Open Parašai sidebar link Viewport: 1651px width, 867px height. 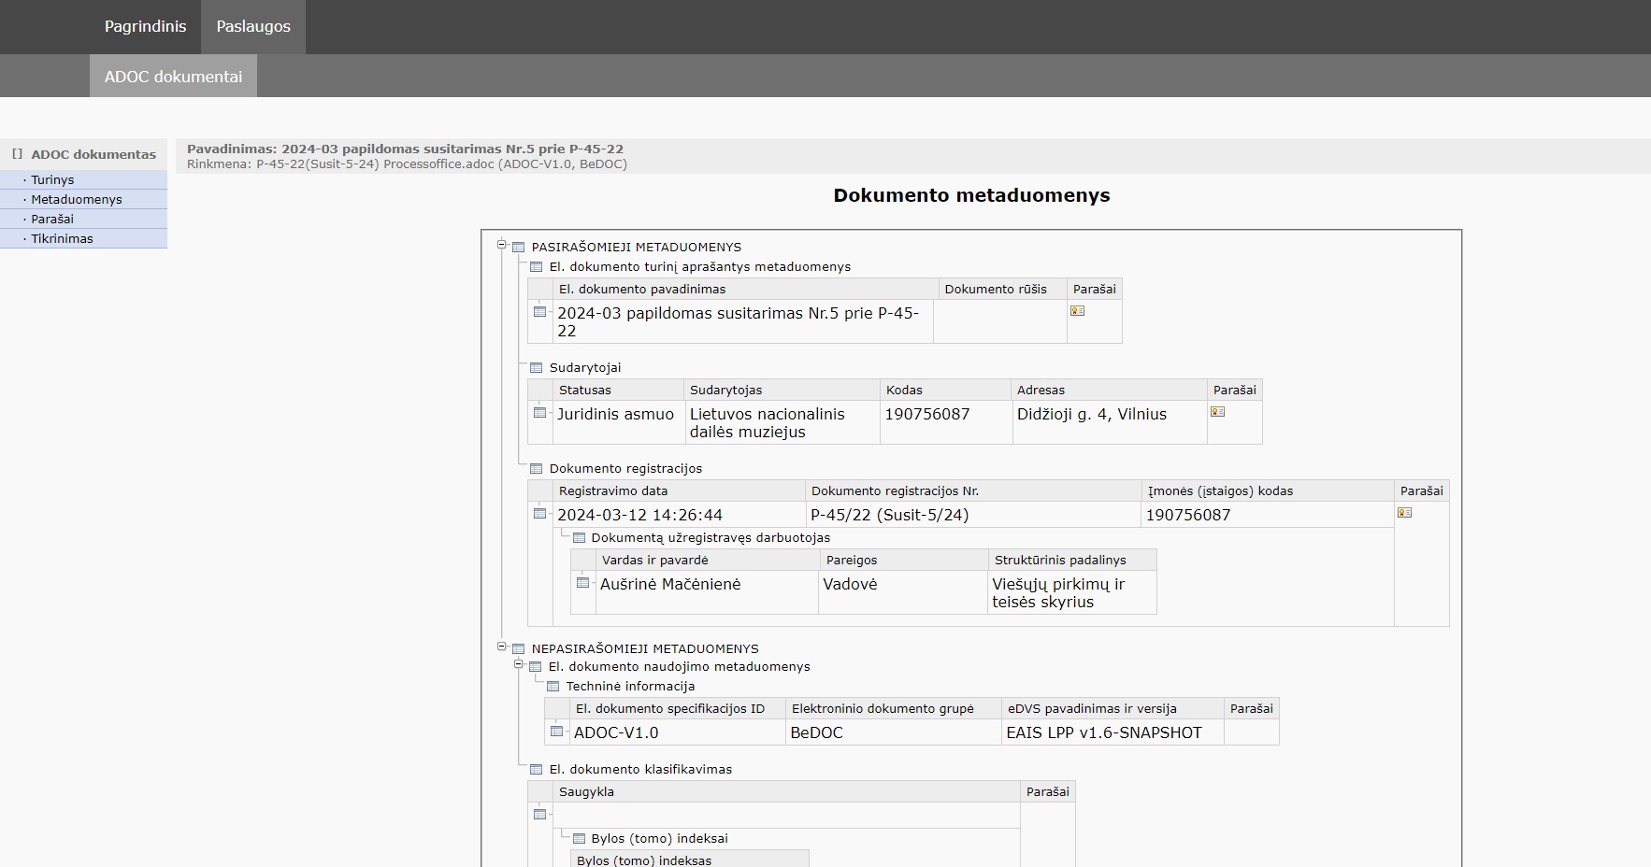coord(52,219)
